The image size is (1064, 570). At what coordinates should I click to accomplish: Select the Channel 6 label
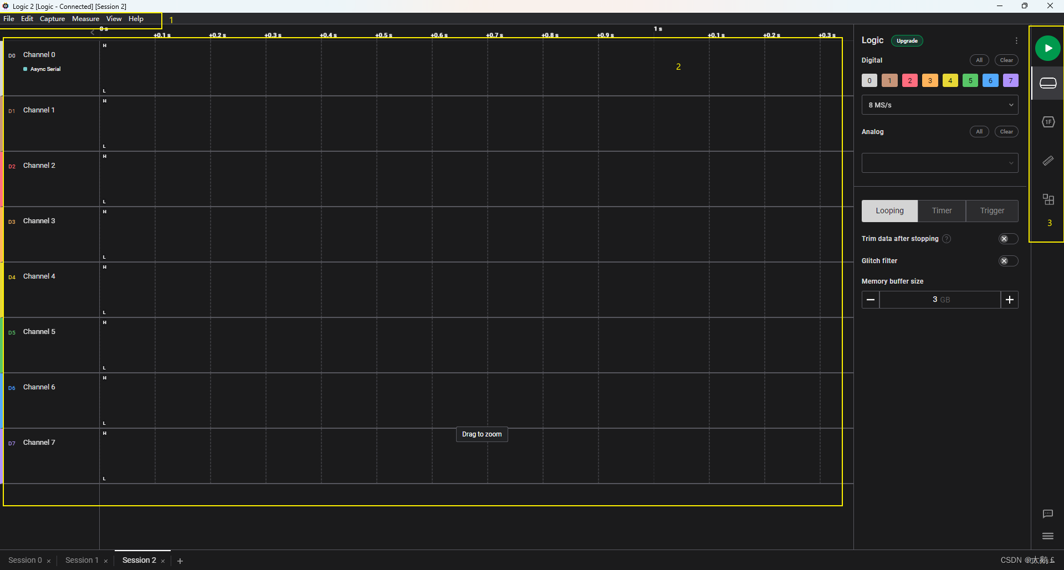tap(39, 387)
